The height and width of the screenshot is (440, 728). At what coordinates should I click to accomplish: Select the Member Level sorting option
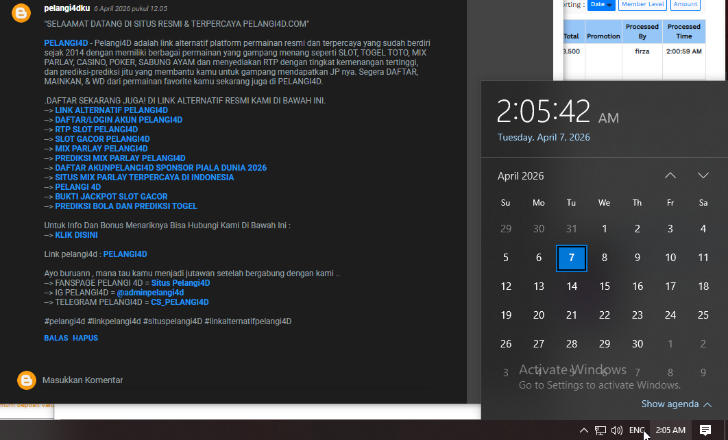tap(642, 5)
